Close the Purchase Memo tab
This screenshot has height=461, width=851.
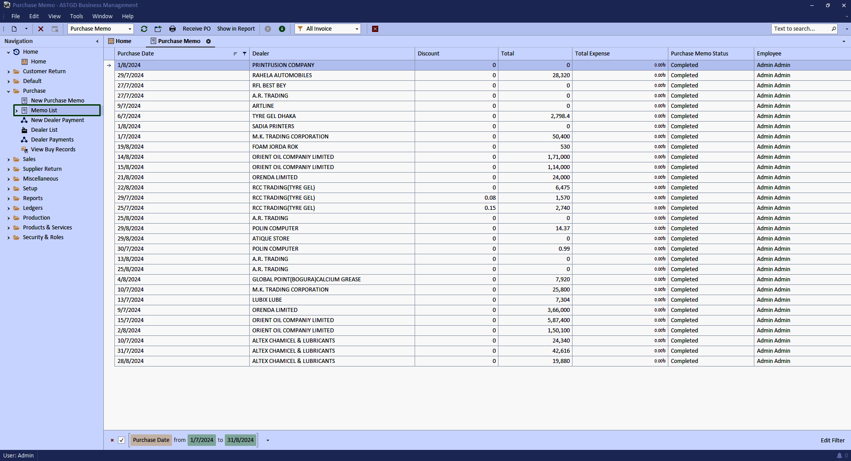[x=208, y=41]
